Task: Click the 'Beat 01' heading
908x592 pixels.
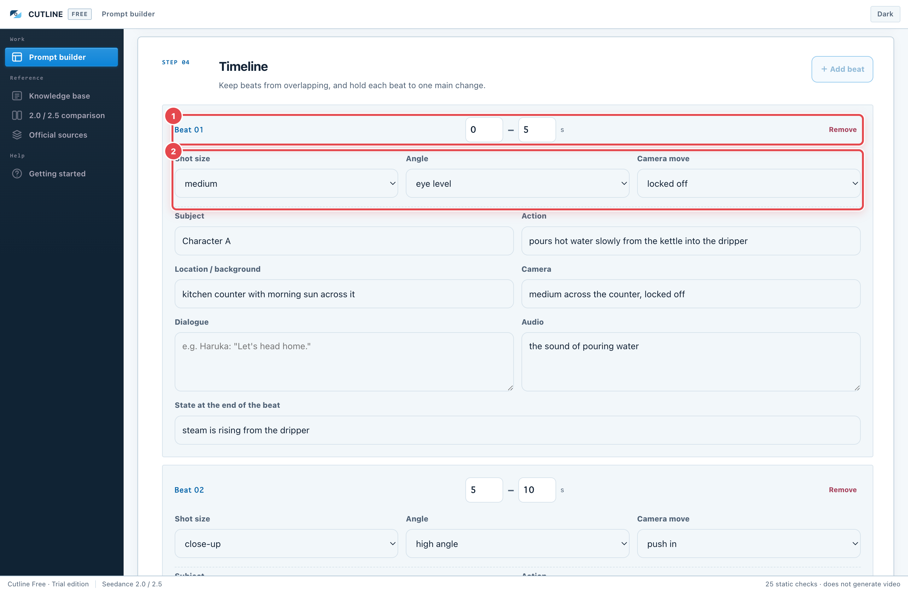Action: coord(189,130)
